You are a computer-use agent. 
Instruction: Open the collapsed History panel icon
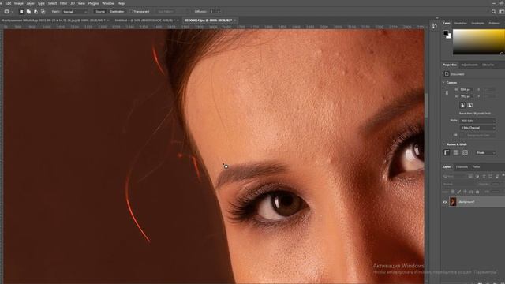[435, 26]
